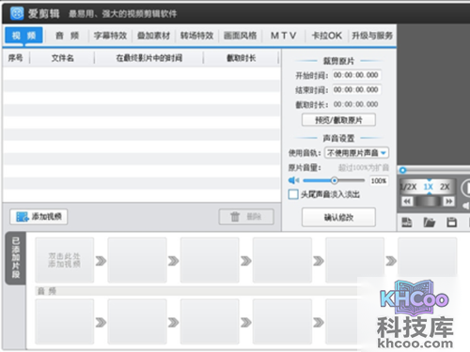Edit the 开始时间 field
Viewport: 470px width, 352px height.
(x=356, y=75)
